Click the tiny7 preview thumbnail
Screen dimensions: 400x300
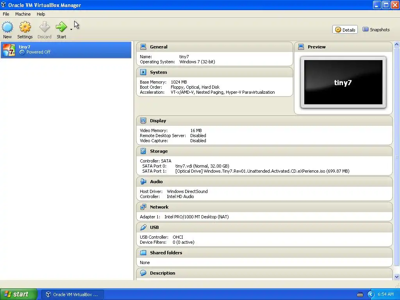tap(343, 82)
